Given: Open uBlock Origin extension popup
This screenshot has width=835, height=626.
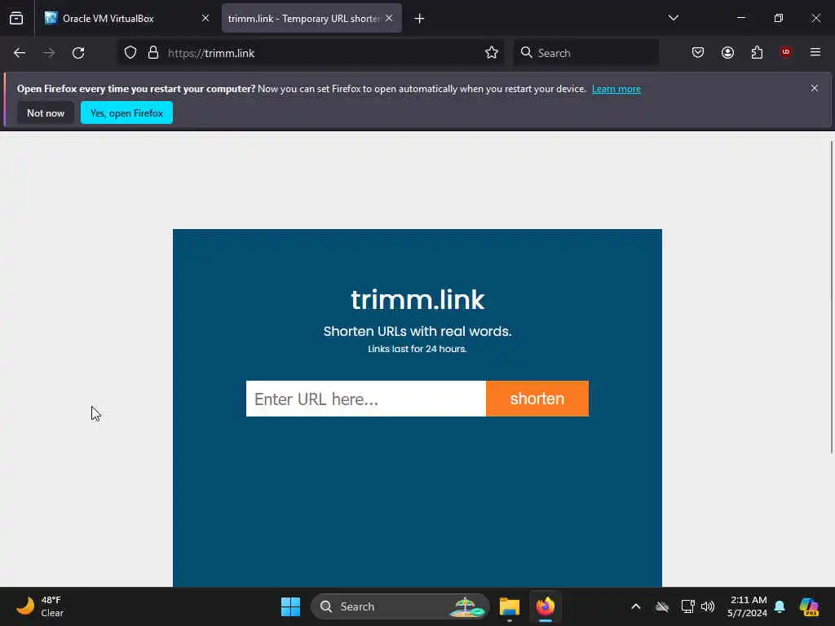Looking at the screenshot, I should (x=786, y=52).
